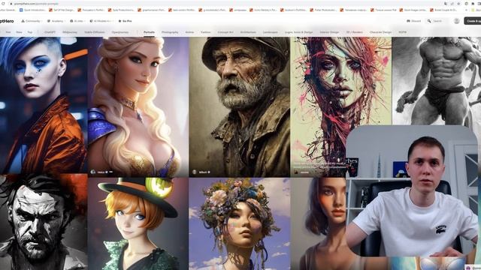Open the blue-haired woman portrait
481x270 pixels.
point(44,105)
